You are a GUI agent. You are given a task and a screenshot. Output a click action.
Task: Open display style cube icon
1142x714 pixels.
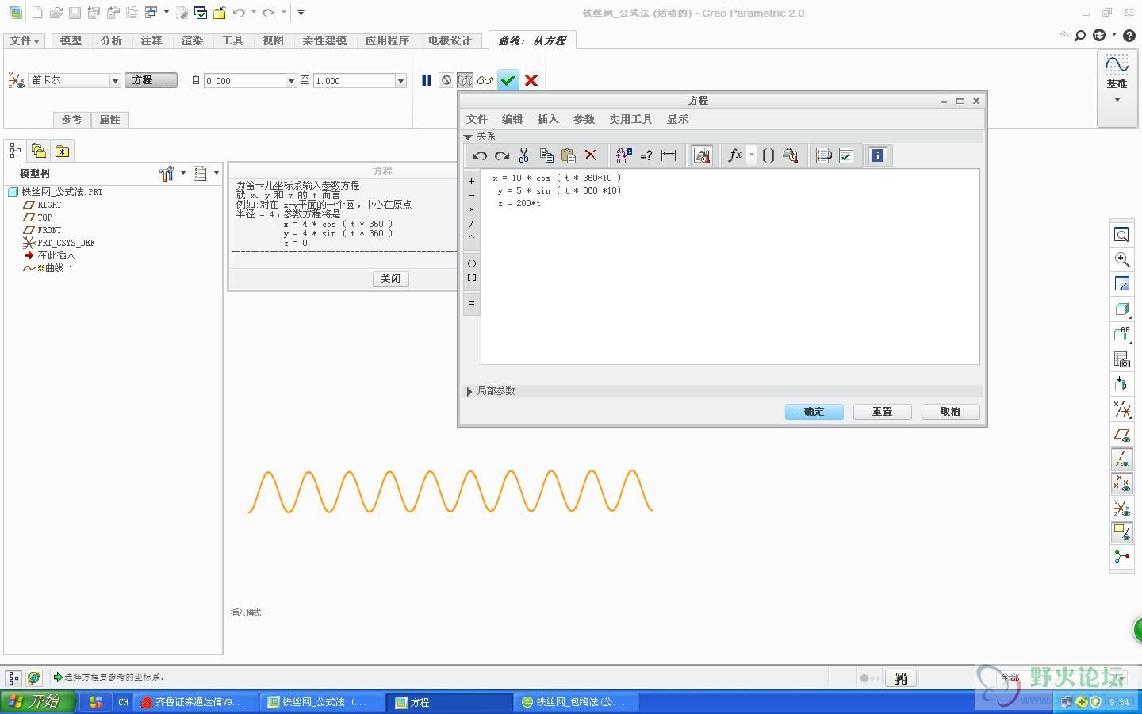tap(1121, 309)
